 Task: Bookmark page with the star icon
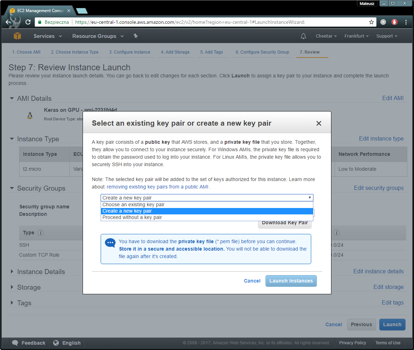pos(371,22)
